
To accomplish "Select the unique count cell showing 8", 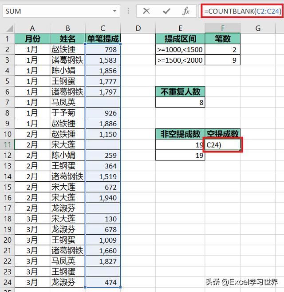I will click(180, 102).
